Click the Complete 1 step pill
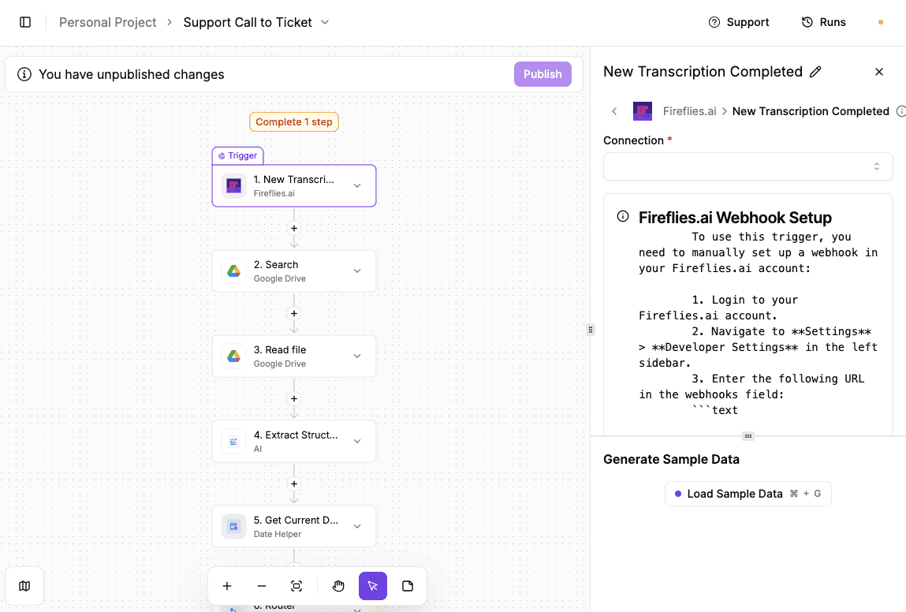Screen dimensions: 906x612 click(x=293, y=121)
